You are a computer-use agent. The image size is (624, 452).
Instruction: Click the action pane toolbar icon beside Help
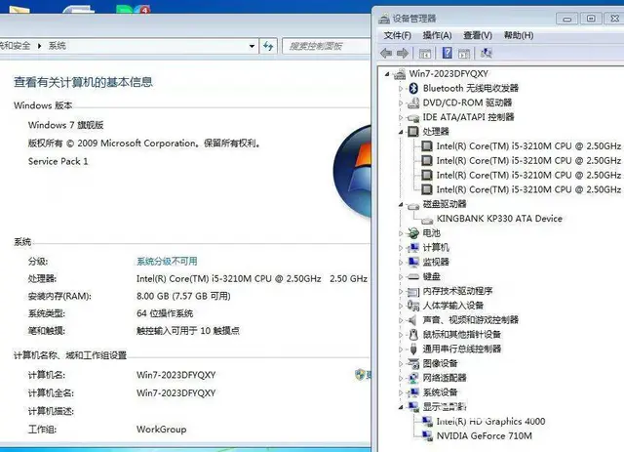click(464, 53)
